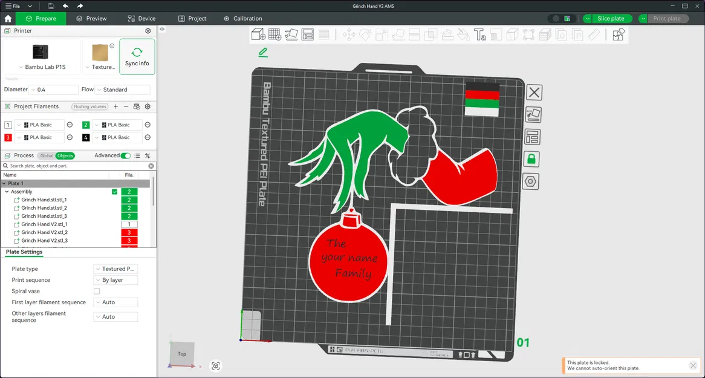
Task: Switch Process to Objects
Action: (65, 155)
